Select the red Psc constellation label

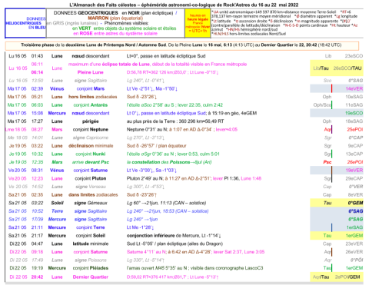coord(327,162)
